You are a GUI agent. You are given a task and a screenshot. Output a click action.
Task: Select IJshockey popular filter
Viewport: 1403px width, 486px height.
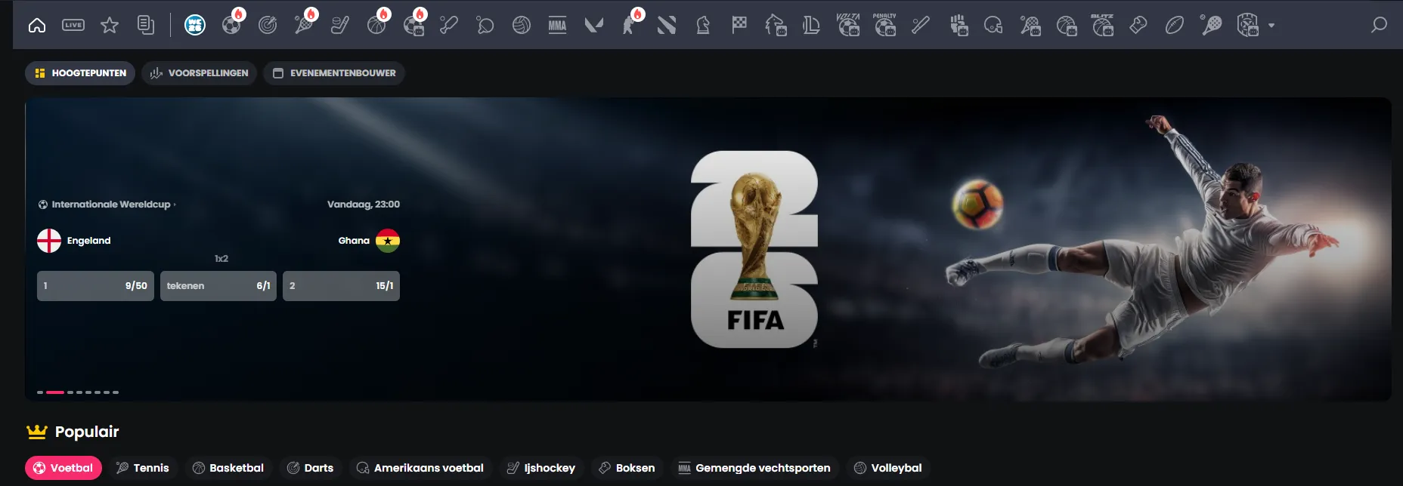pyautogui.click(x=541, y=468)
